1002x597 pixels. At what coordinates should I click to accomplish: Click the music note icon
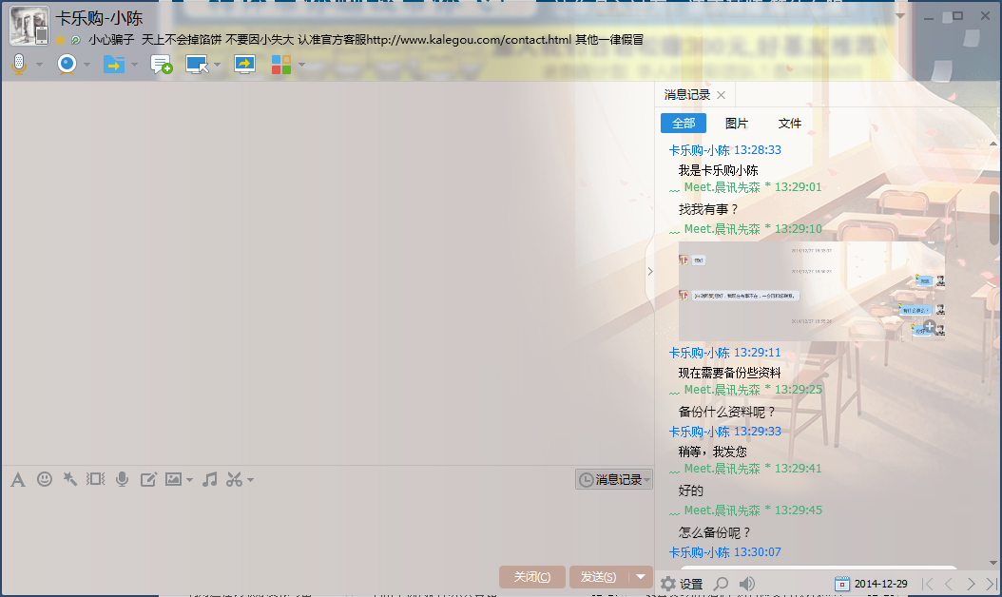pos(210,479)
